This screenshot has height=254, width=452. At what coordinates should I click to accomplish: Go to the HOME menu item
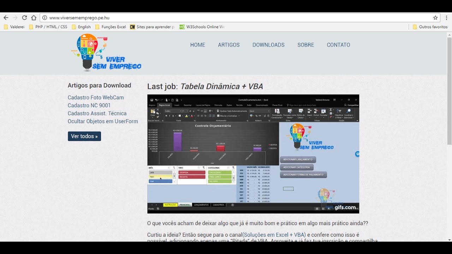(x=198, y=45)
